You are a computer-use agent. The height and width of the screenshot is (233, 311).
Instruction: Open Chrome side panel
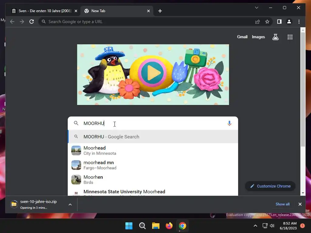279,22
